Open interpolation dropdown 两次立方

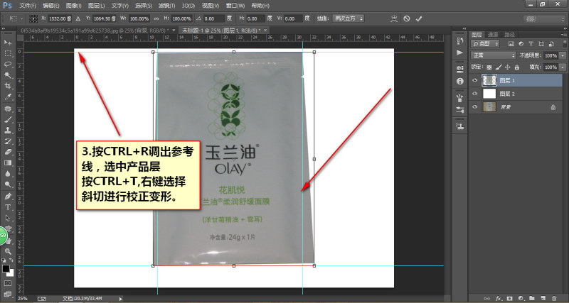[x=348, y=18]
